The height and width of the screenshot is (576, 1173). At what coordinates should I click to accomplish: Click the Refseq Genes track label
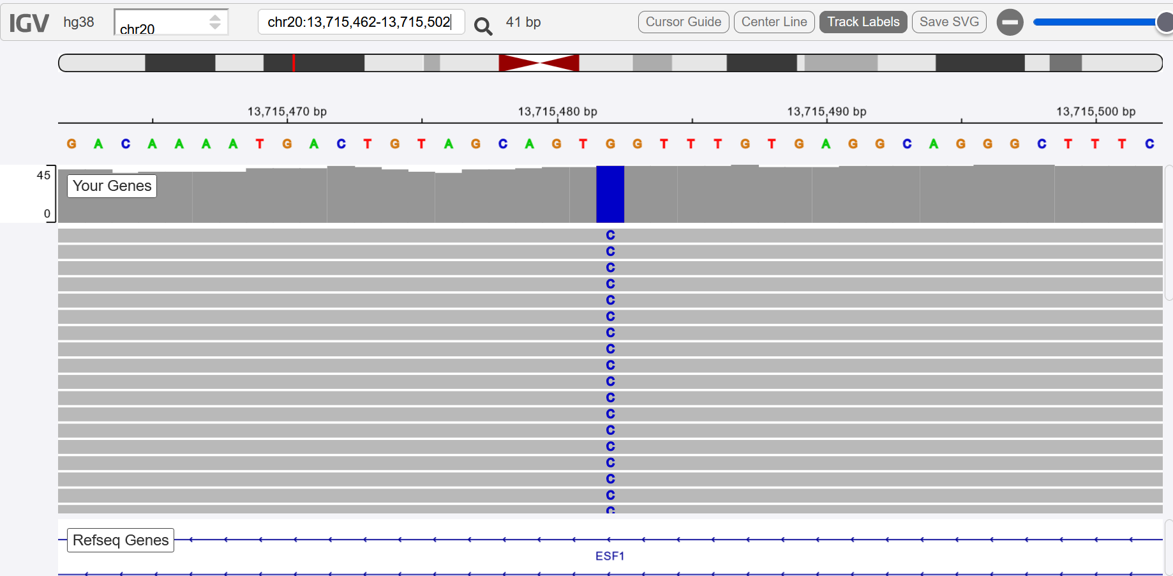(x=121, y=540)
